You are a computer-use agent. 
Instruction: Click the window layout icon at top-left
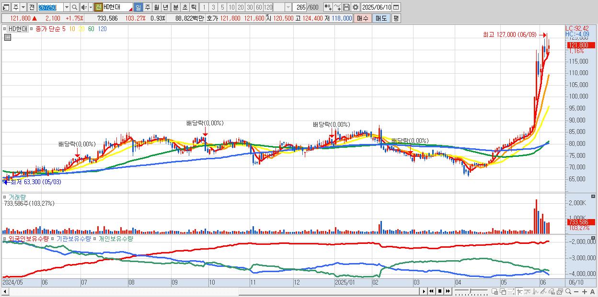click(x=6, y=7)
